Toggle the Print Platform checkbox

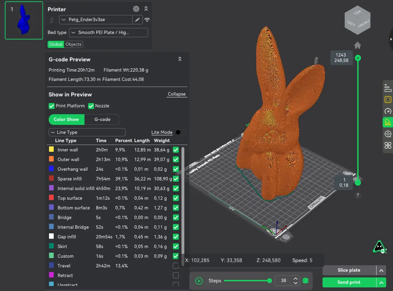click(x=52, y=106)
